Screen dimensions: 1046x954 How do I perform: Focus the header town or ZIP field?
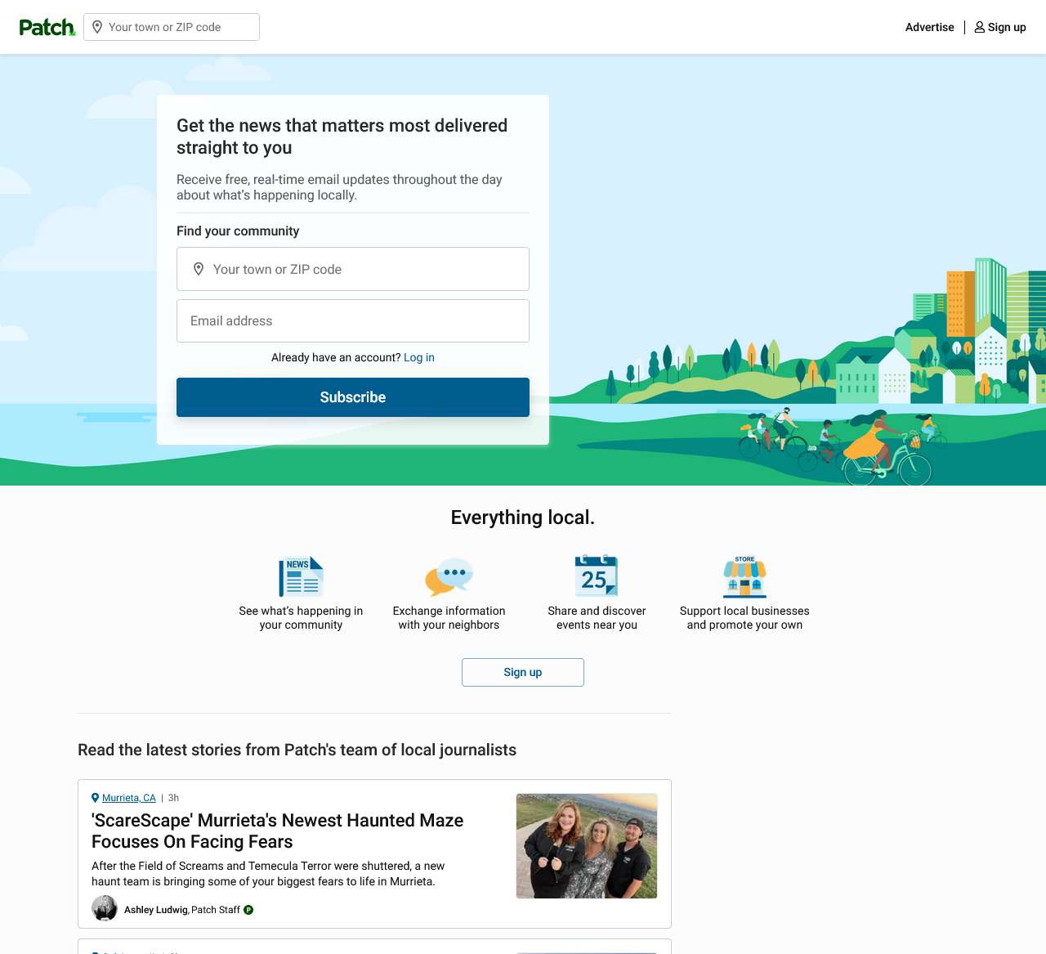coord(172,27)
